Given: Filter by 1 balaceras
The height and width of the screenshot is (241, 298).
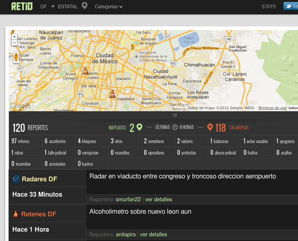Looking at the screenshot, I should [x=225, y=141].
